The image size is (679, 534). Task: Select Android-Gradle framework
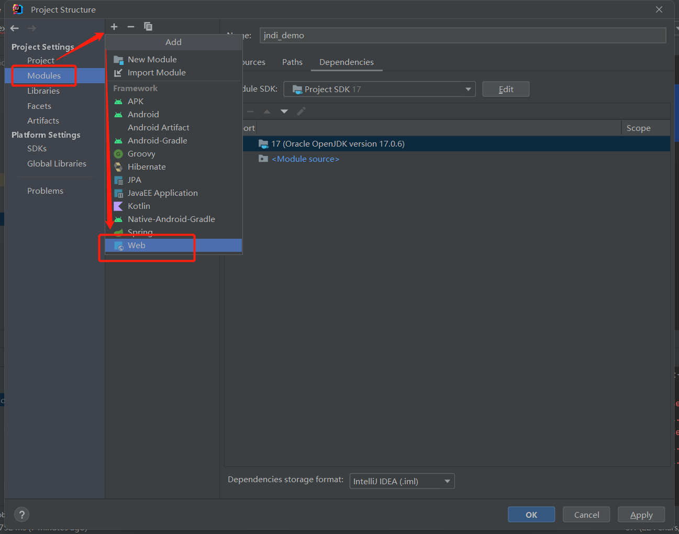(158, 141)
